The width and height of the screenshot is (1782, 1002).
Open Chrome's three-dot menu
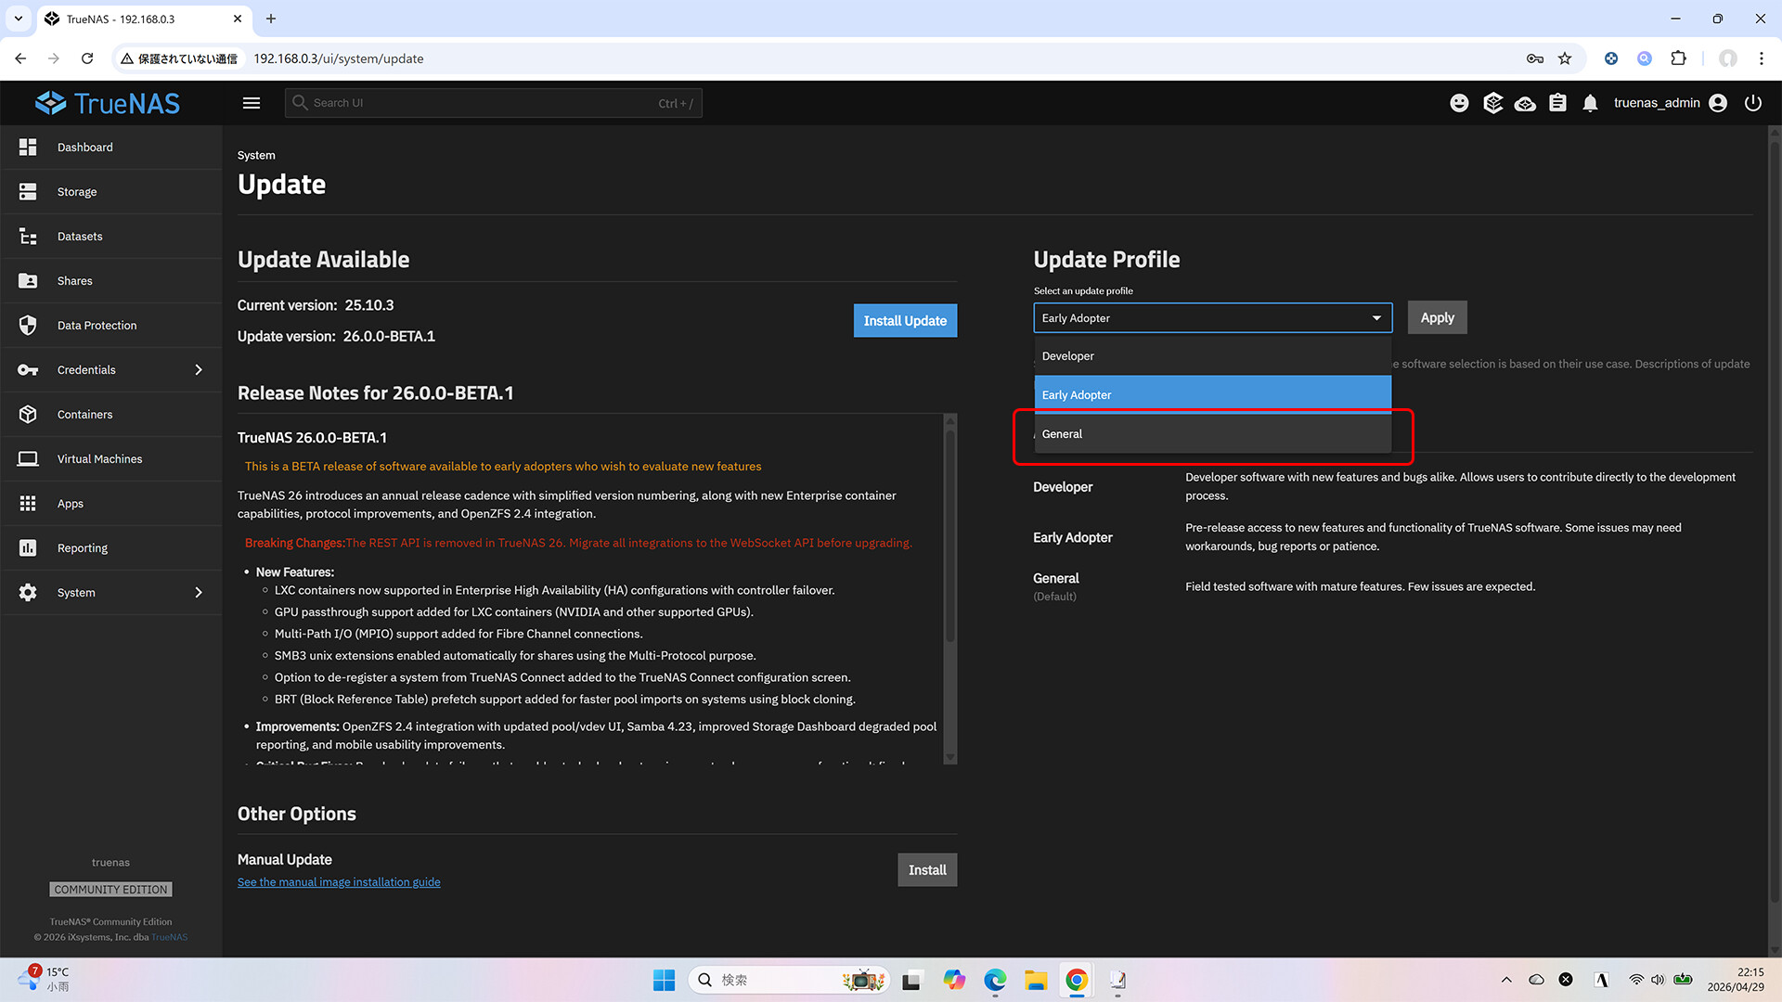click(1761, 58)
